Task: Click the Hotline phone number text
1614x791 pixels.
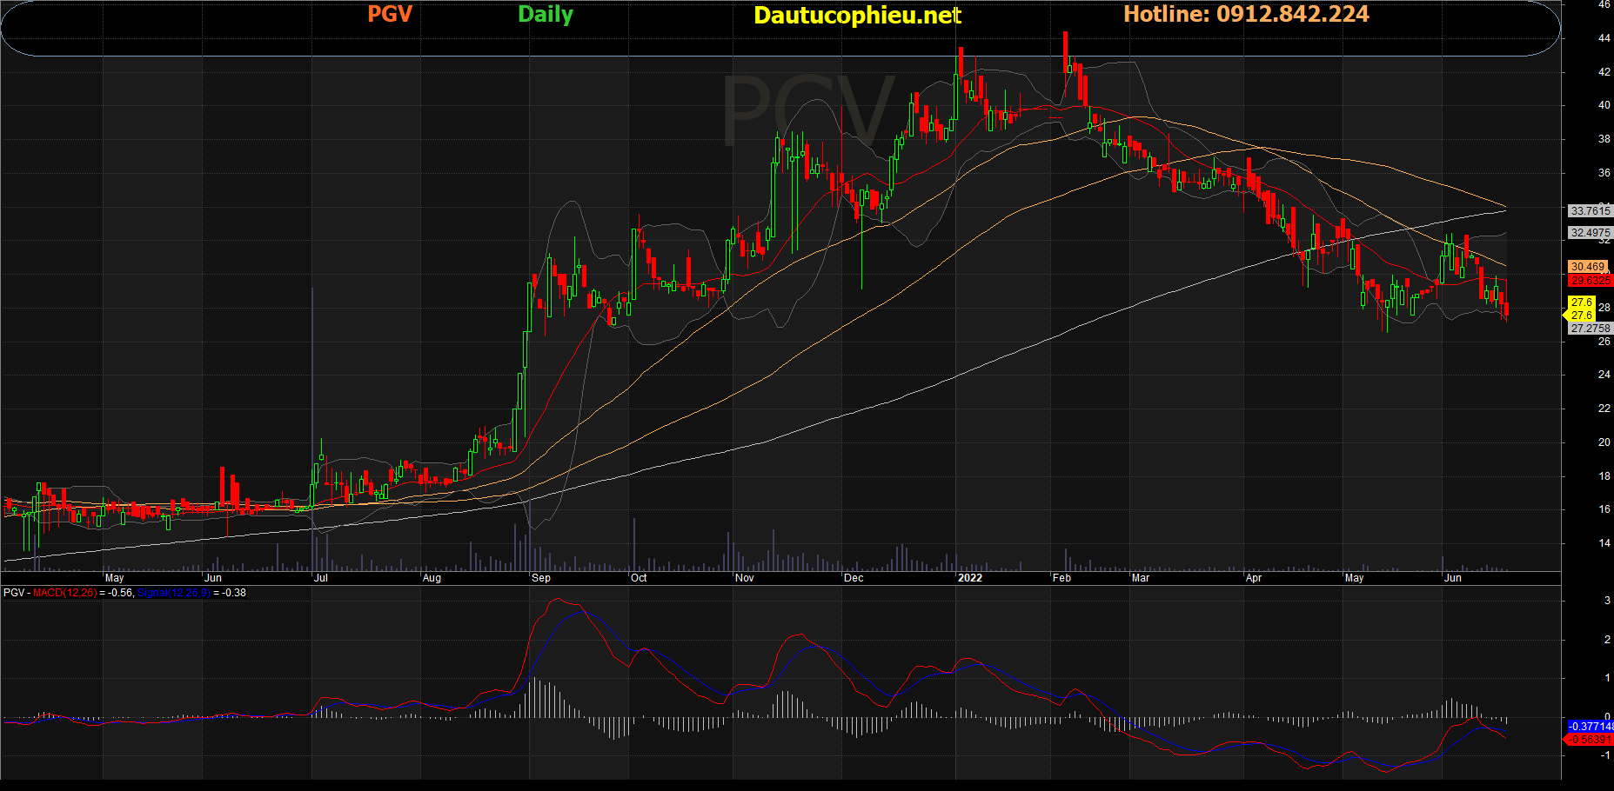Action: (x=1245, y=14)
